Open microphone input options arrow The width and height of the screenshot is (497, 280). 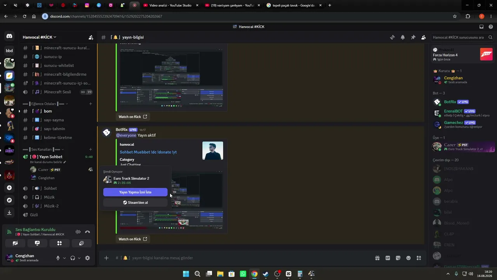[x=64, y=258]
